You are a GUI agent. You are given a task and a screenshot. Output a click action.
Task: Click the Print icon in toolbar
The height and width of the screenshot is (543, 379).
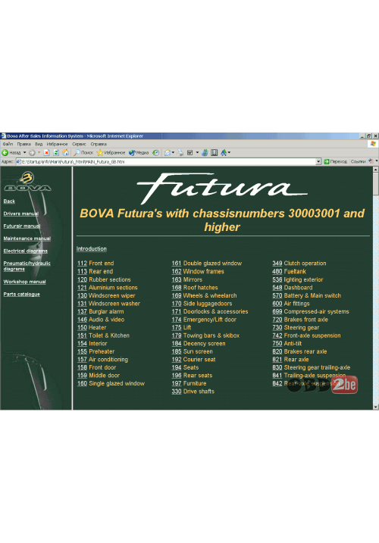180,153
